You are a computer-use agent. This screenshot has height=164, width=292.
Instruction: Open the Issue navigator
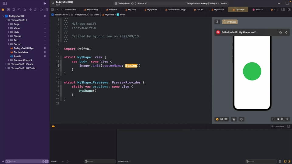click(25, 9)
